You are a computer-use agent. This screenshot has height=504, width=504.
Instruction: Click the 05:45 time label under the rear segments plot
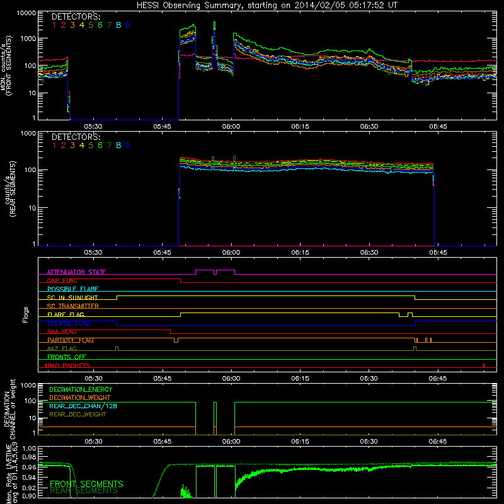(x=162, y=253)
